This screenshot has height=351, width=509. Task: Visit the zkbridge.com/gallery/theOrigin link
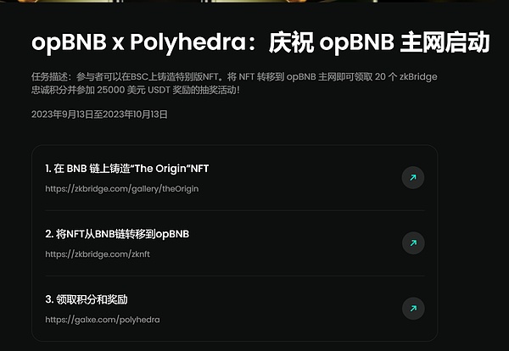click(121, 189)
